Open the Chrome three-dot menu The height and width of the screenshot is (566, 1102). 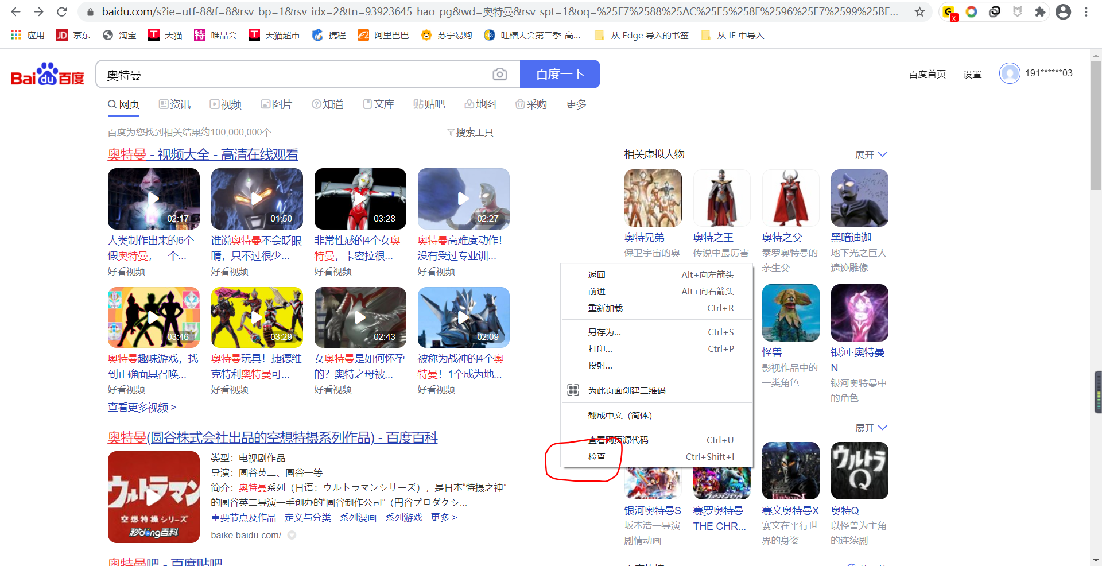coord(1086,11)
